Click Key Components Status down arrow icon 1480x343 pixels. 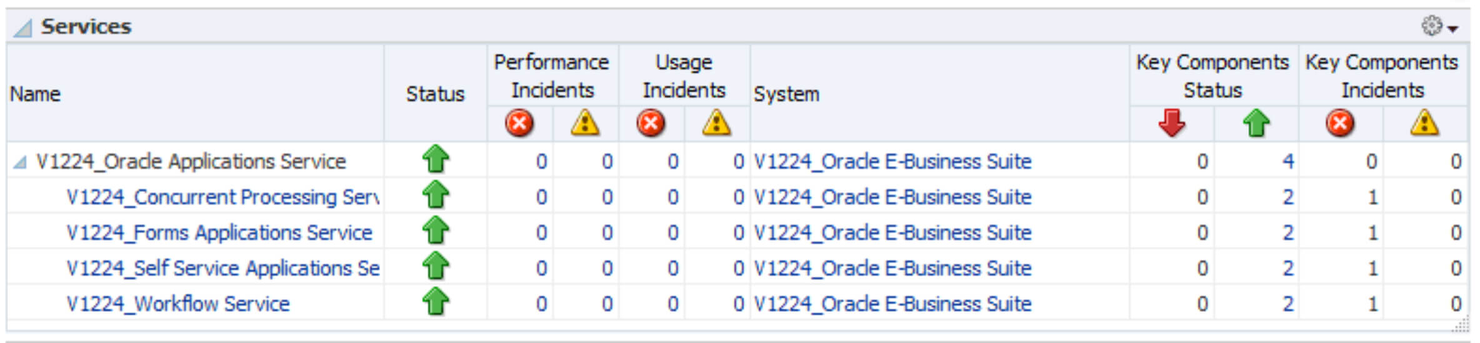pyautogui.click(x=1172, y=123)
